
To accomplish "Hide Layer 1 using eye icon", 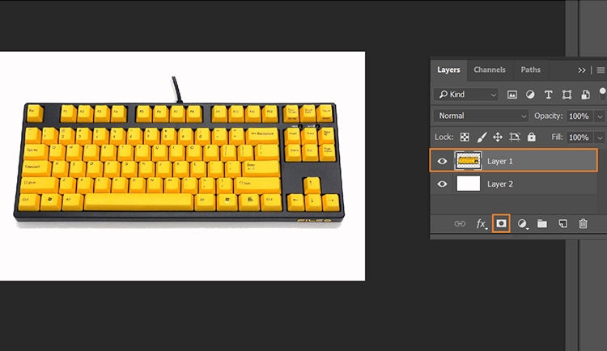I will (442, 161).
